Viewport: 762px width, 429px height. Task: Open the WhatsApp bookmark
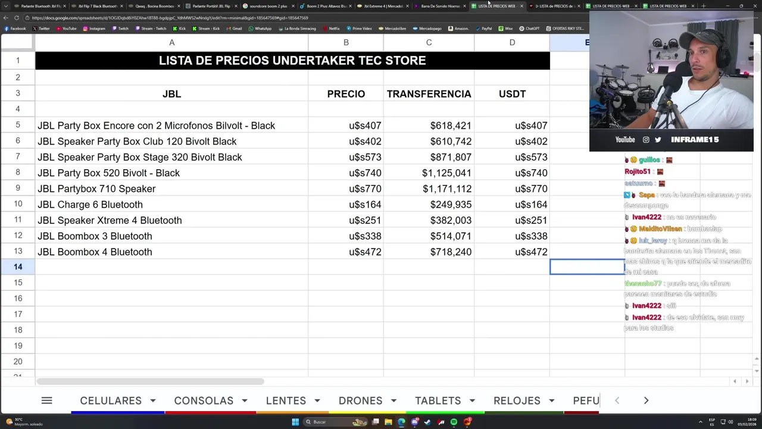[x=260, y=29]
